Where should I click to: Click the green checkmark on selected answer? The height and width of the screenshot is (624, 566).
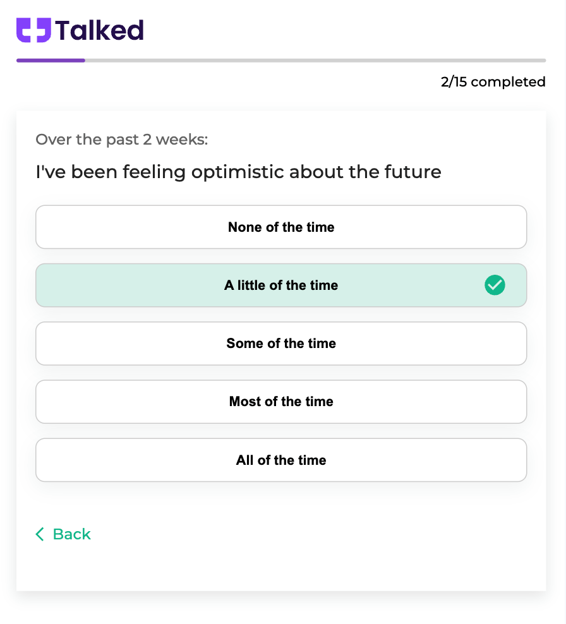(x=495, y=285)
